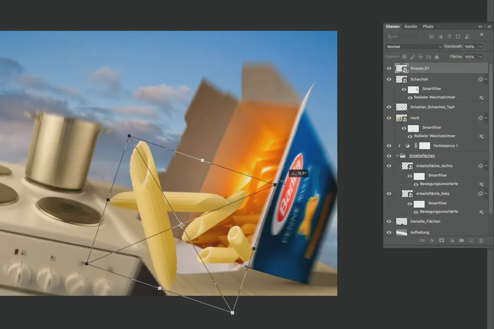Lock image pixels brush icon
Screen dimensions: 494x329
tap(412, 57)
